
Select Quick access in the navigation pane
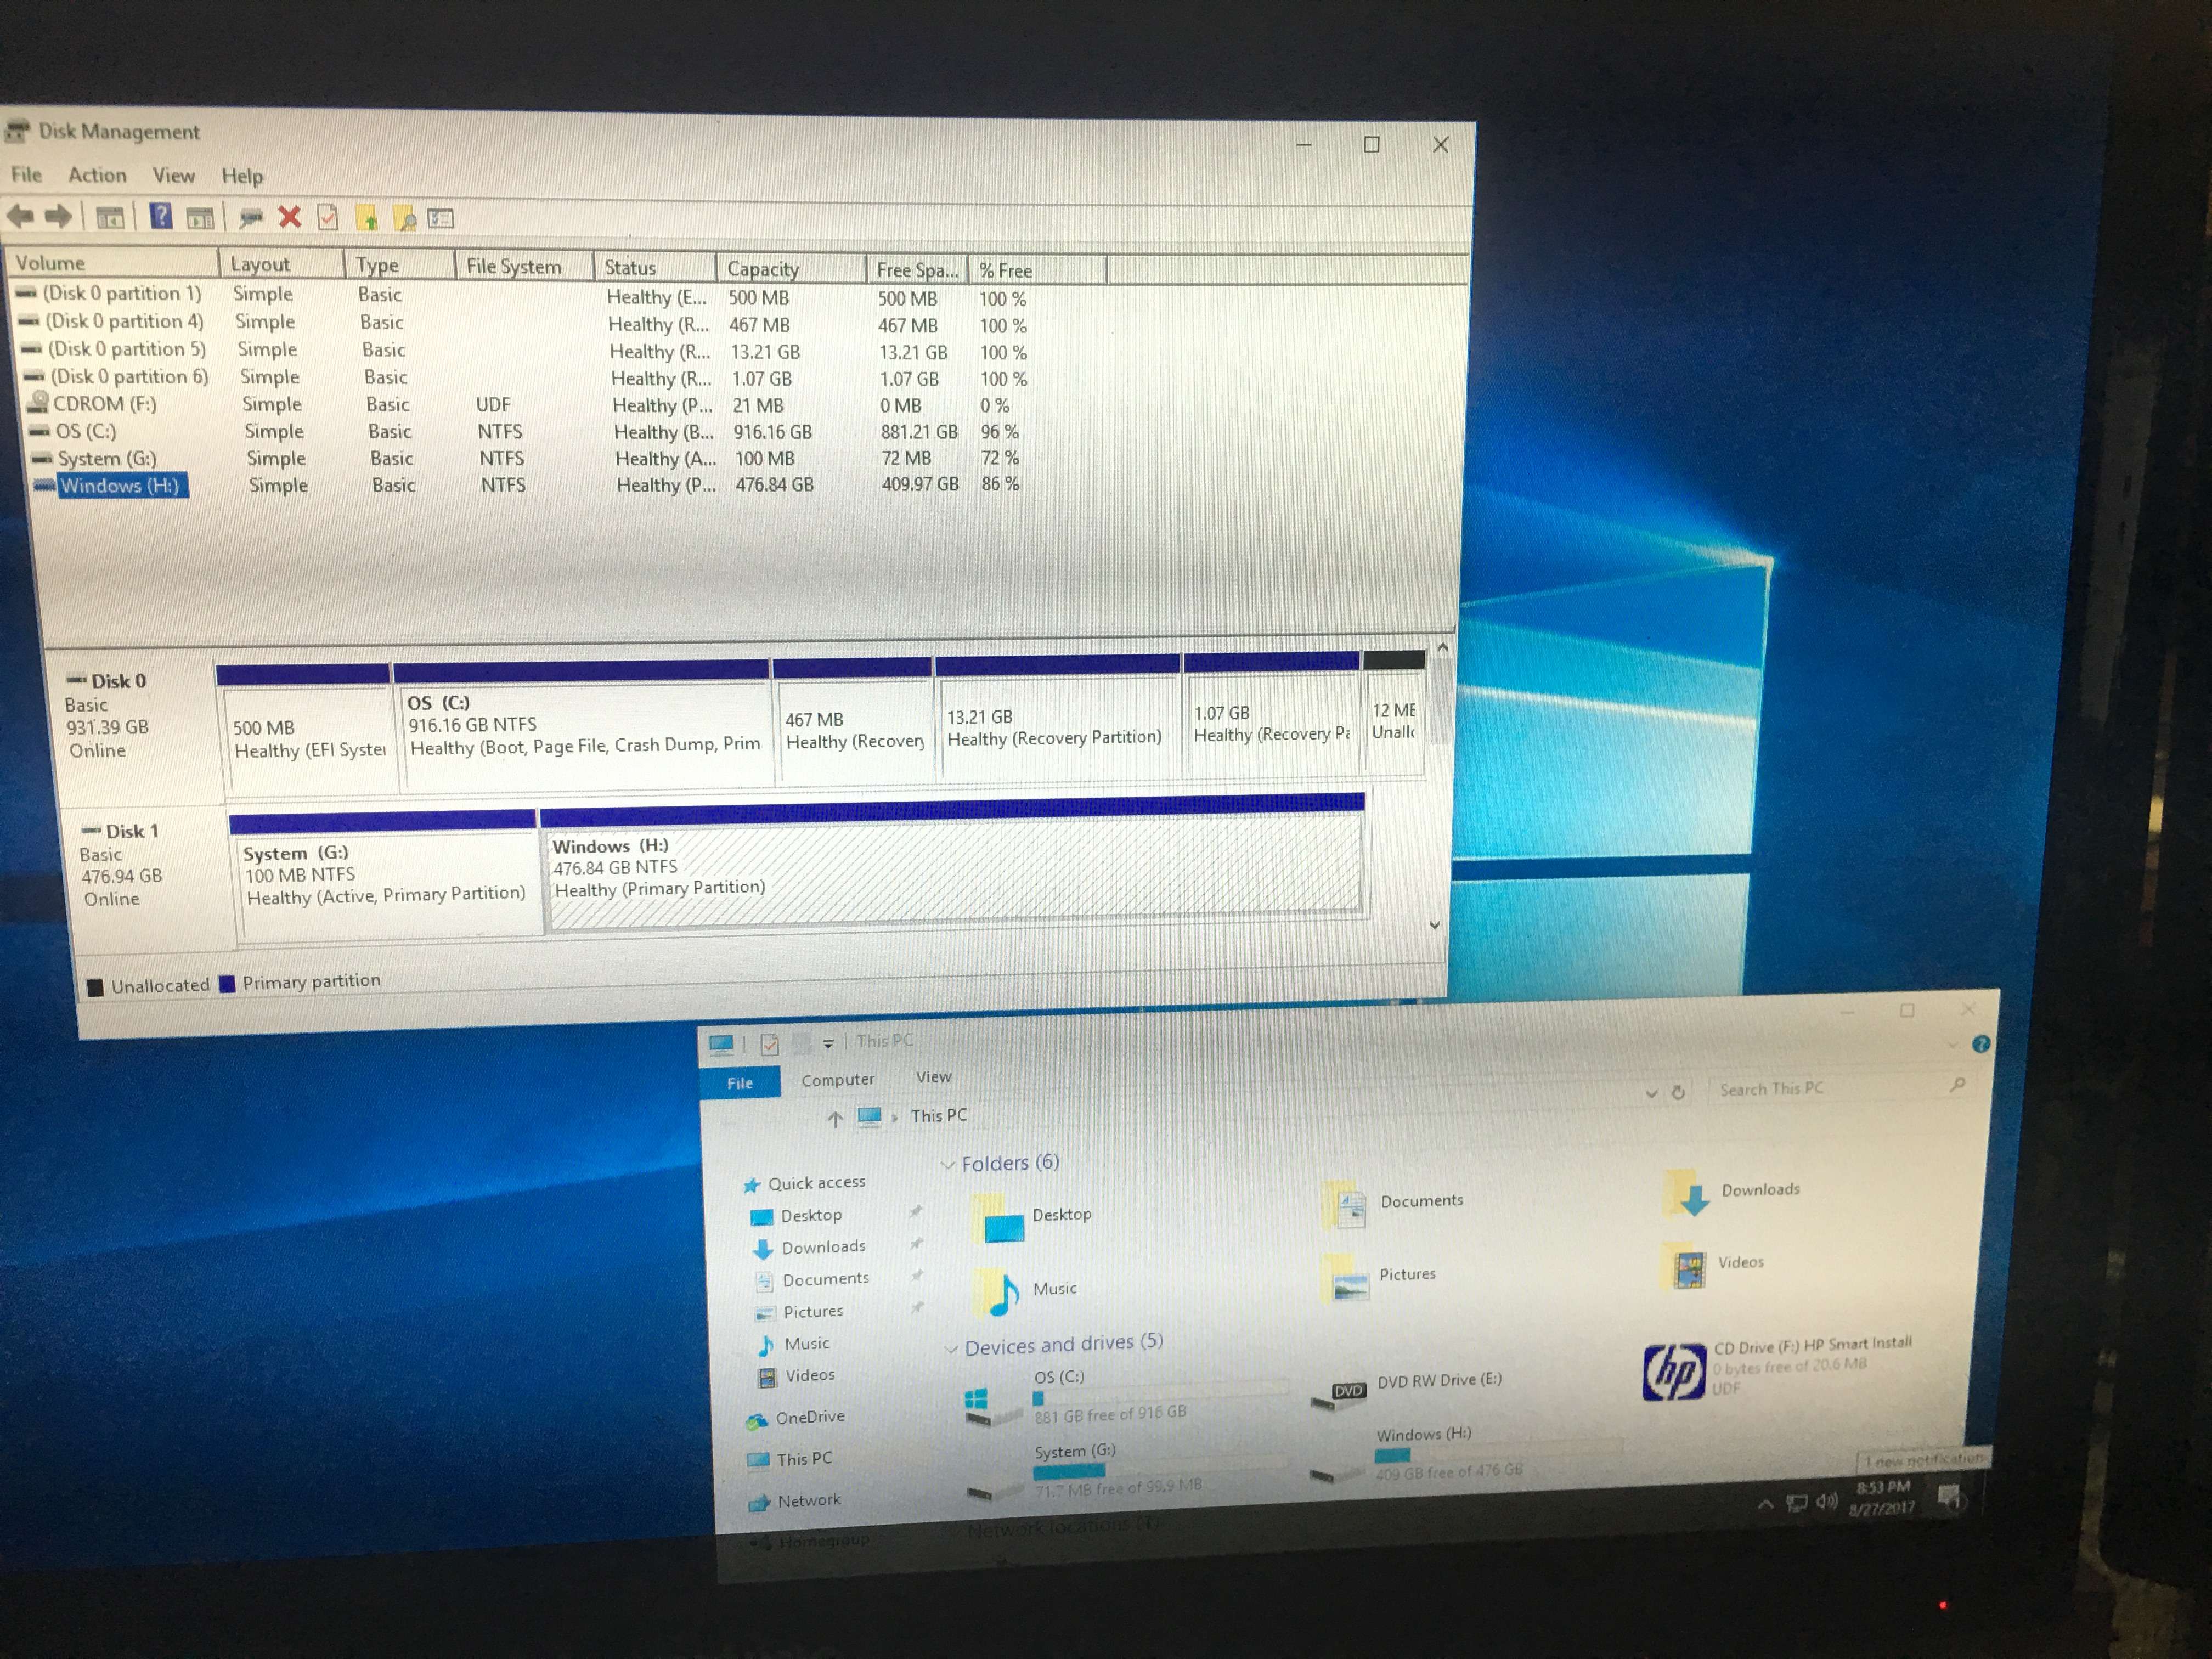(805, 1183)
